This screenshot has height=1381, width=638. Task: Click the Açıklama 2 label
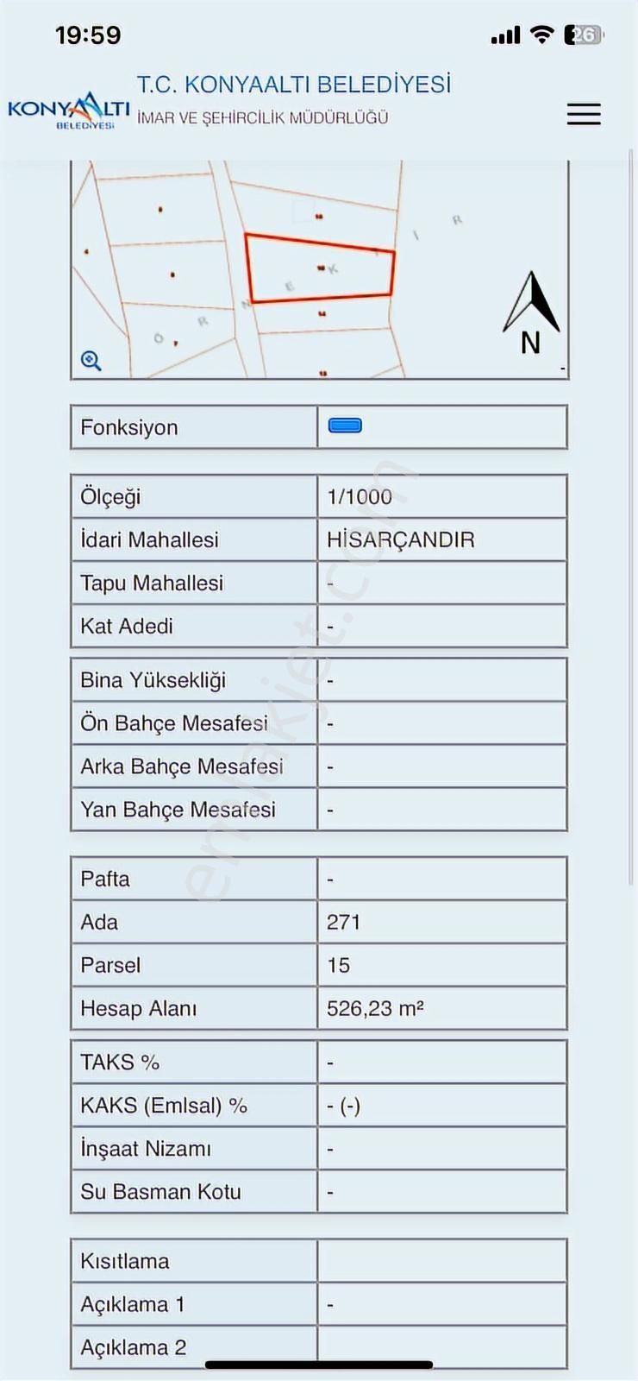133,1346
